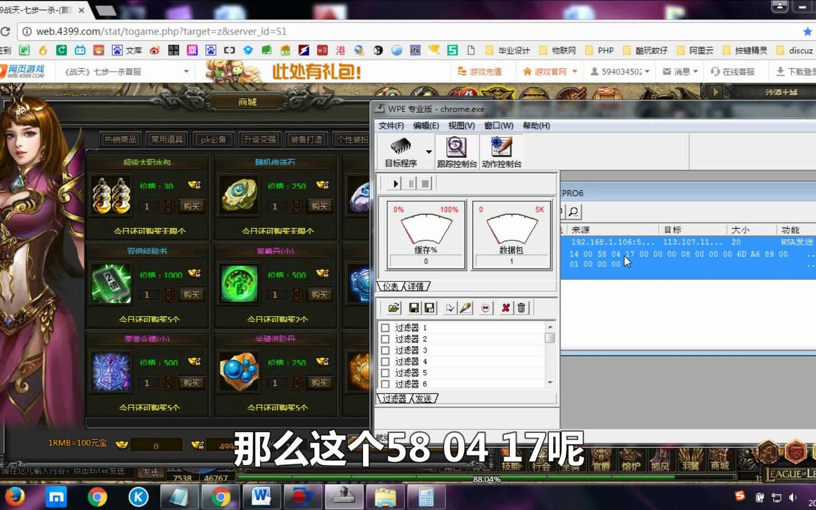
Task: Open the game server selector 《战天》七步一杀首服 dropdown
Action: point(127,72)
